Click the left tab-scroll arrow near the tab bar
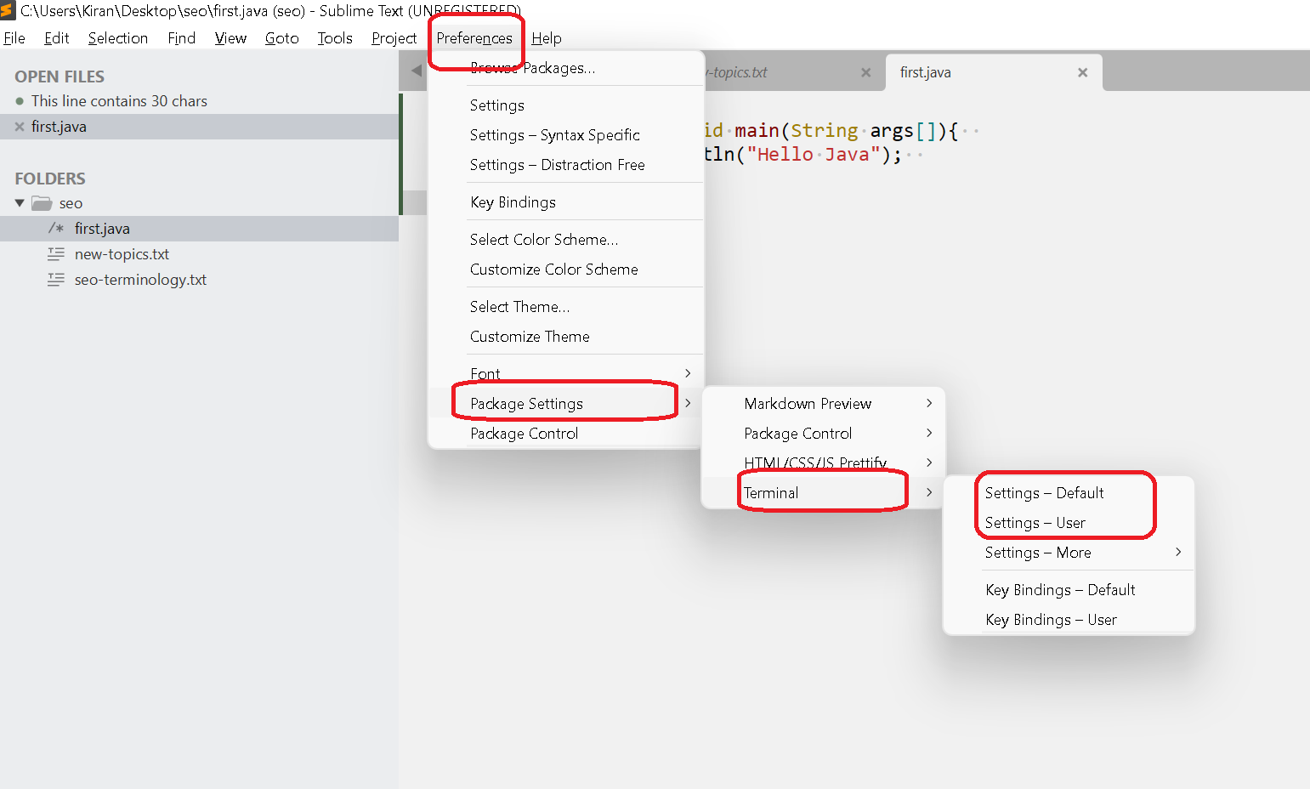The width and height of the screenshot is (1310, 789). point(413,71)
